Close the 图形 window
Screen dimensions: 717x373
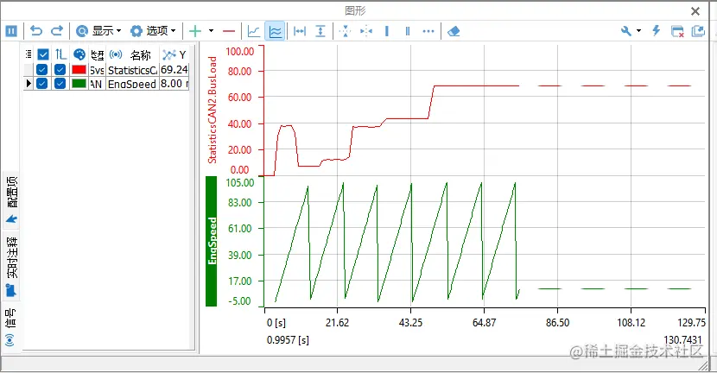tap(695, 11)
